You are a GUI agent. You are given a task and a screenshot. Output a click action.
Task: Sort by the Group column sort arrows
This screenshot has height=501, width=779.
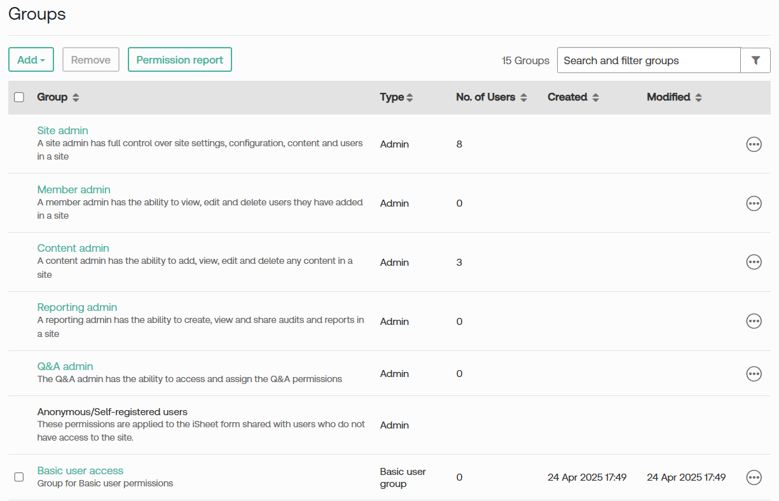point(76,98)
